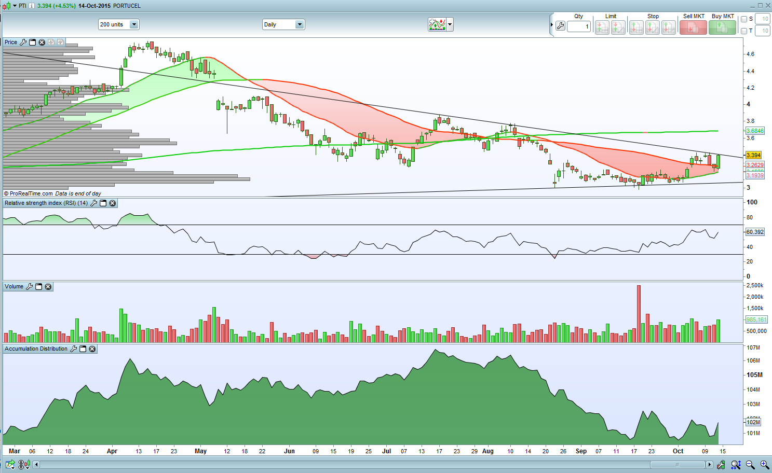Move the Price panel down
Screen dimensions: 772x473
tap(51, 42)
